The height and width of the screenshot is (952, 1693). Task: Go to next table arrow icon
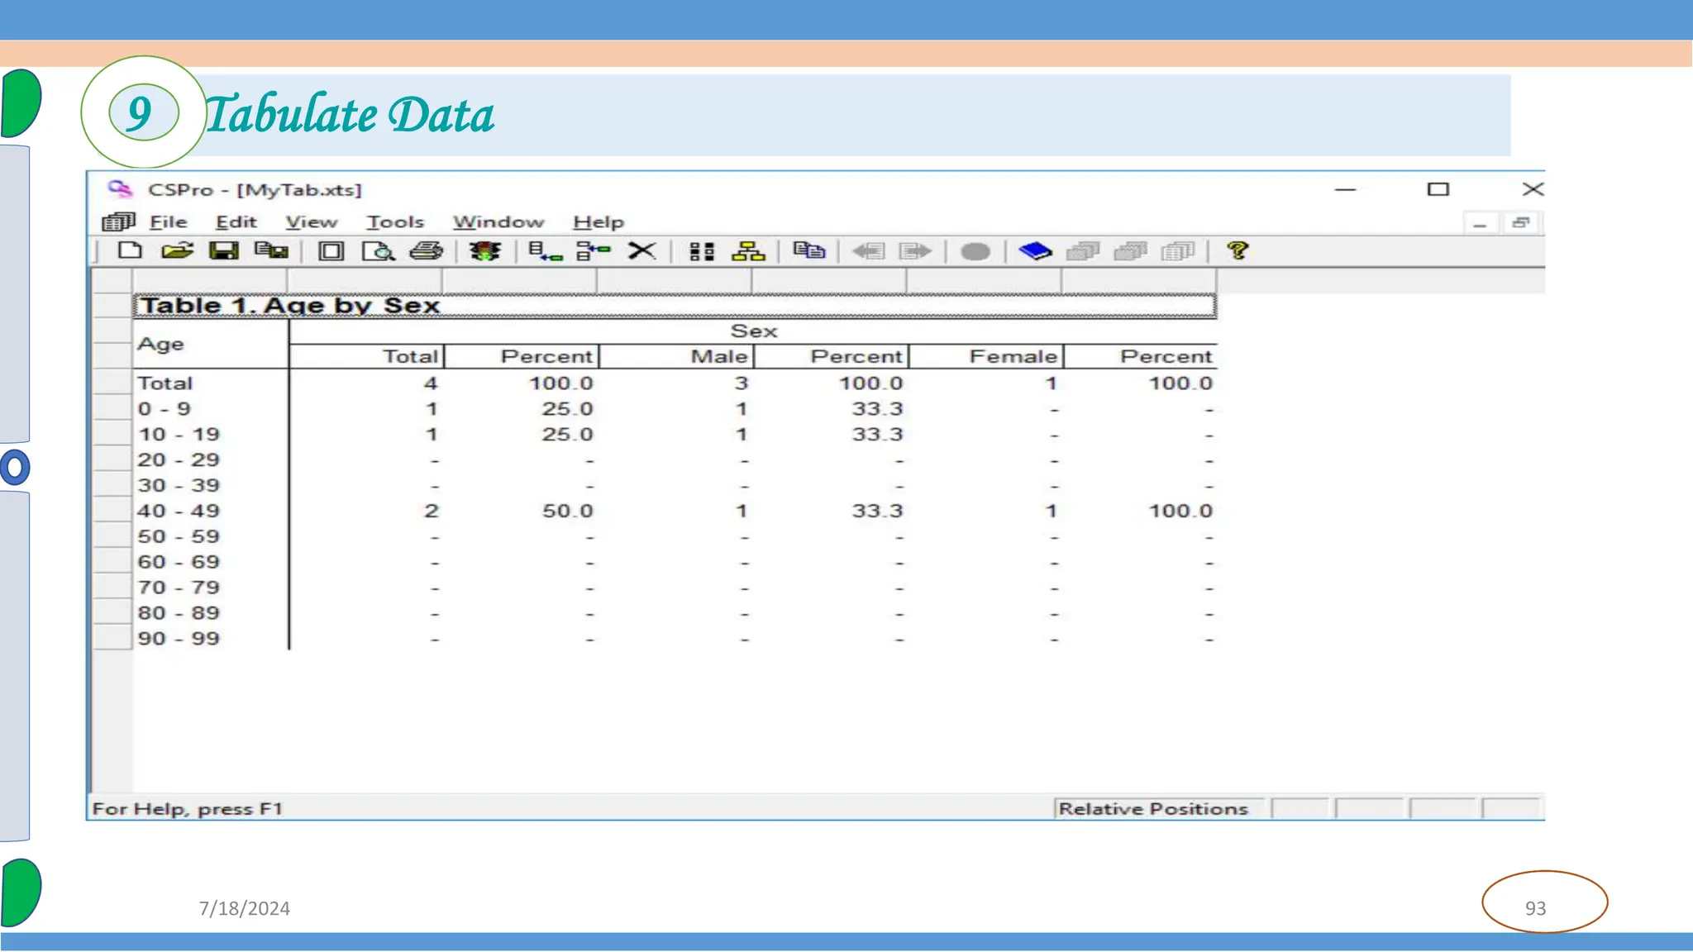[915, 251]
